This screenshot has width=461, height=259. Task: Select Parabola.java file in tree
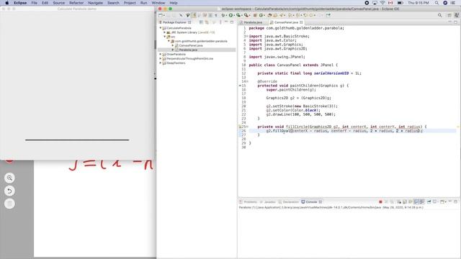(x=188, y=50)
